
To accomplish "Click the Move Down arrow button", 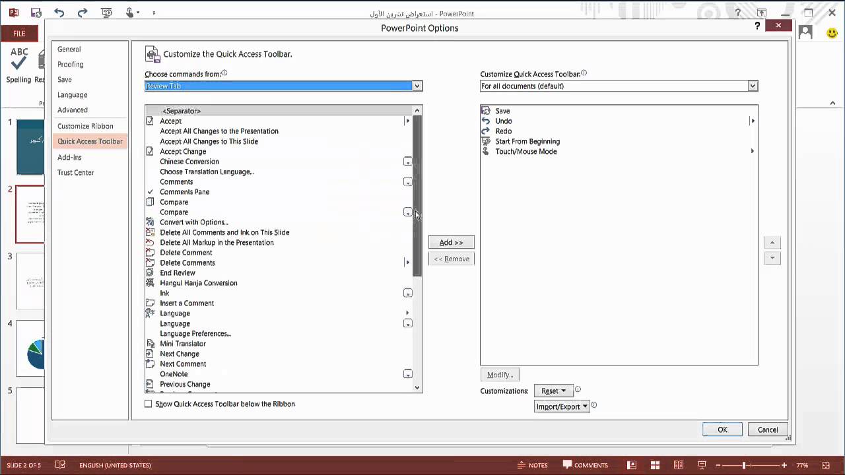I will (772, 258).
